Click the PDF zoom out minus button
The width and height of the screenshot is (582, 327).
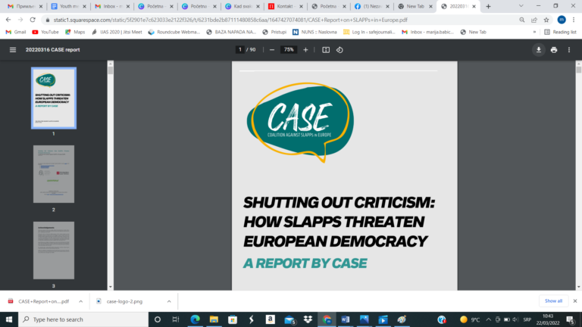pos(271,50)
